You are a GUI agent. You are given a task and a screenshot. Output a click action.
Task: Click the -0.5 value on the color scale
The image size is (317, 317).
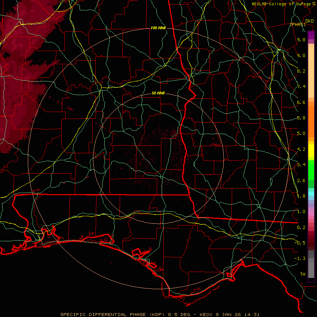[x=300, y=243]
